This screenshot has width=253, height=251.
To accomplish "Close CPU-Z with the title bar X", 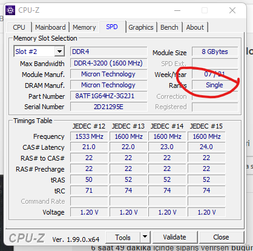I will tap(232, 10).
